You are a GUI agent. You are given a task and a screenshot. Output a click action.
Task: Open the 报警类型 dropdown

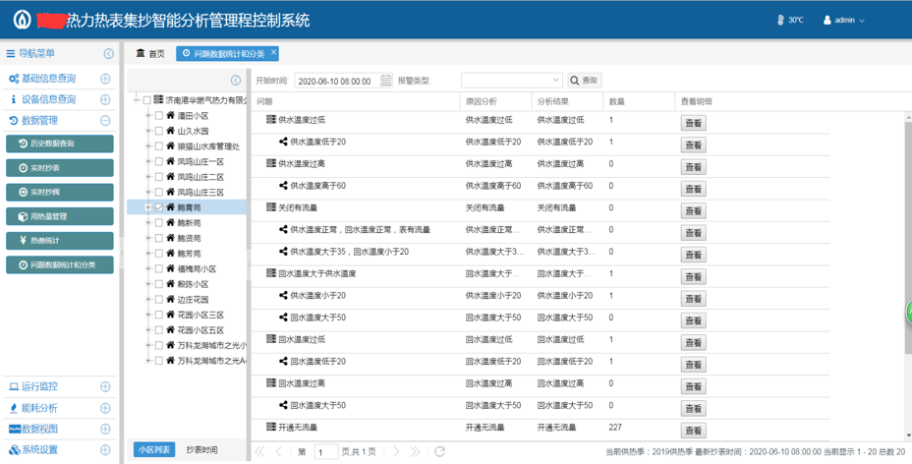511,81
